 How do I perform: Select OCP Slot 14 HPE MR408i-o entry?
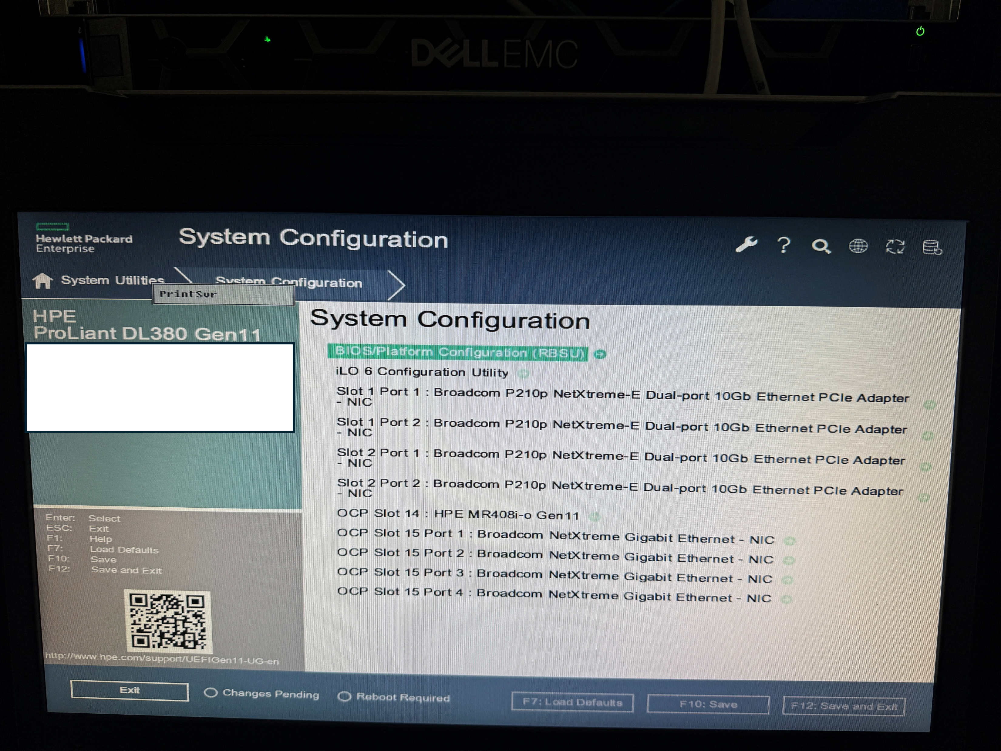point(458,515)
